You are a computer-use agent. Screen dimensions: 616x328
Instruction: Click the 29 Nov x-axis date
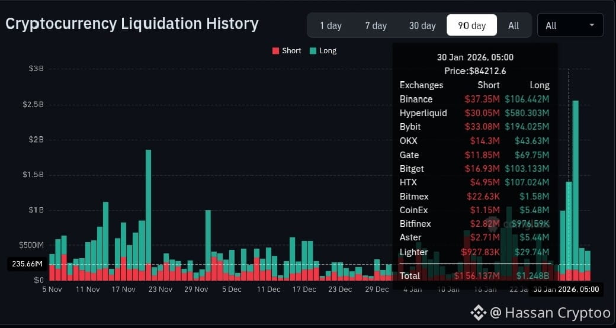pyautogui.click(x=195, y=289)
